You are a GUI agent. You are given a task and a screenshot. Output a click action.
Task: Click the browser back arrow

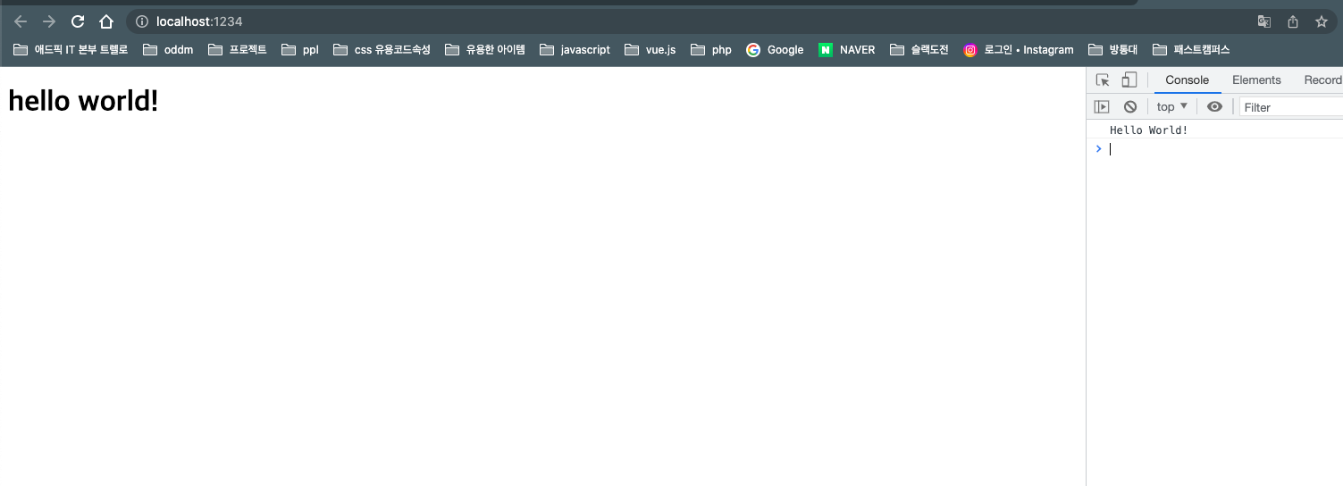(x=21, y=21)
